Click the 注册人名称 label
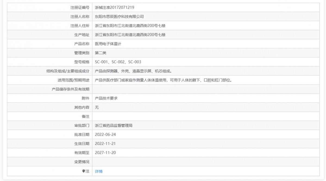The image size is (326, 181). coord(80,17)
